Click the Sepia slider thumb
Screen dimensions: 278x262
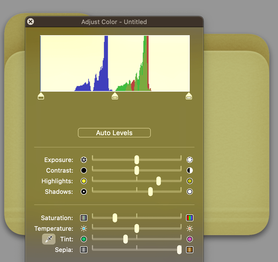179,250
